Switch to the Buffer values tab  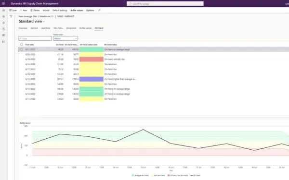point(86,28)
